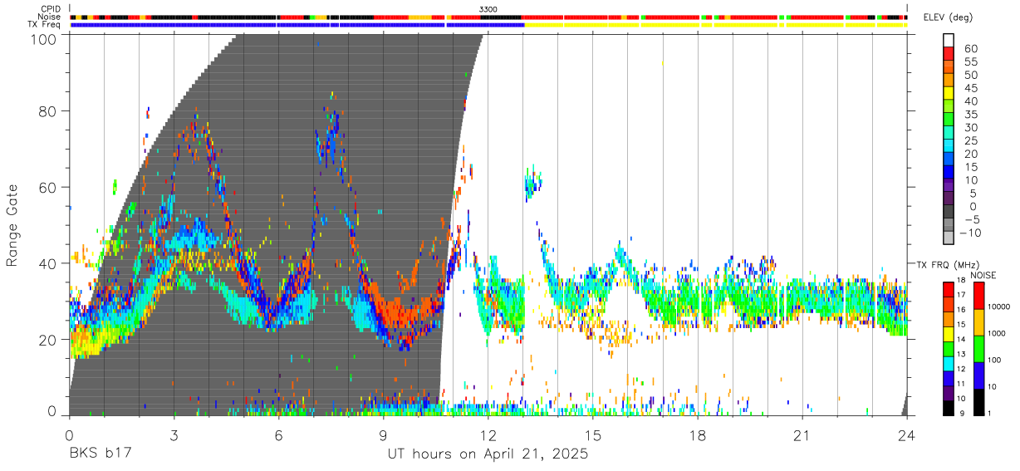The width and height of the screenshot is (1020, 471).
Task: Click the 0 UT hour tick label
Action: pyautogui.click(x=69, y=434)
